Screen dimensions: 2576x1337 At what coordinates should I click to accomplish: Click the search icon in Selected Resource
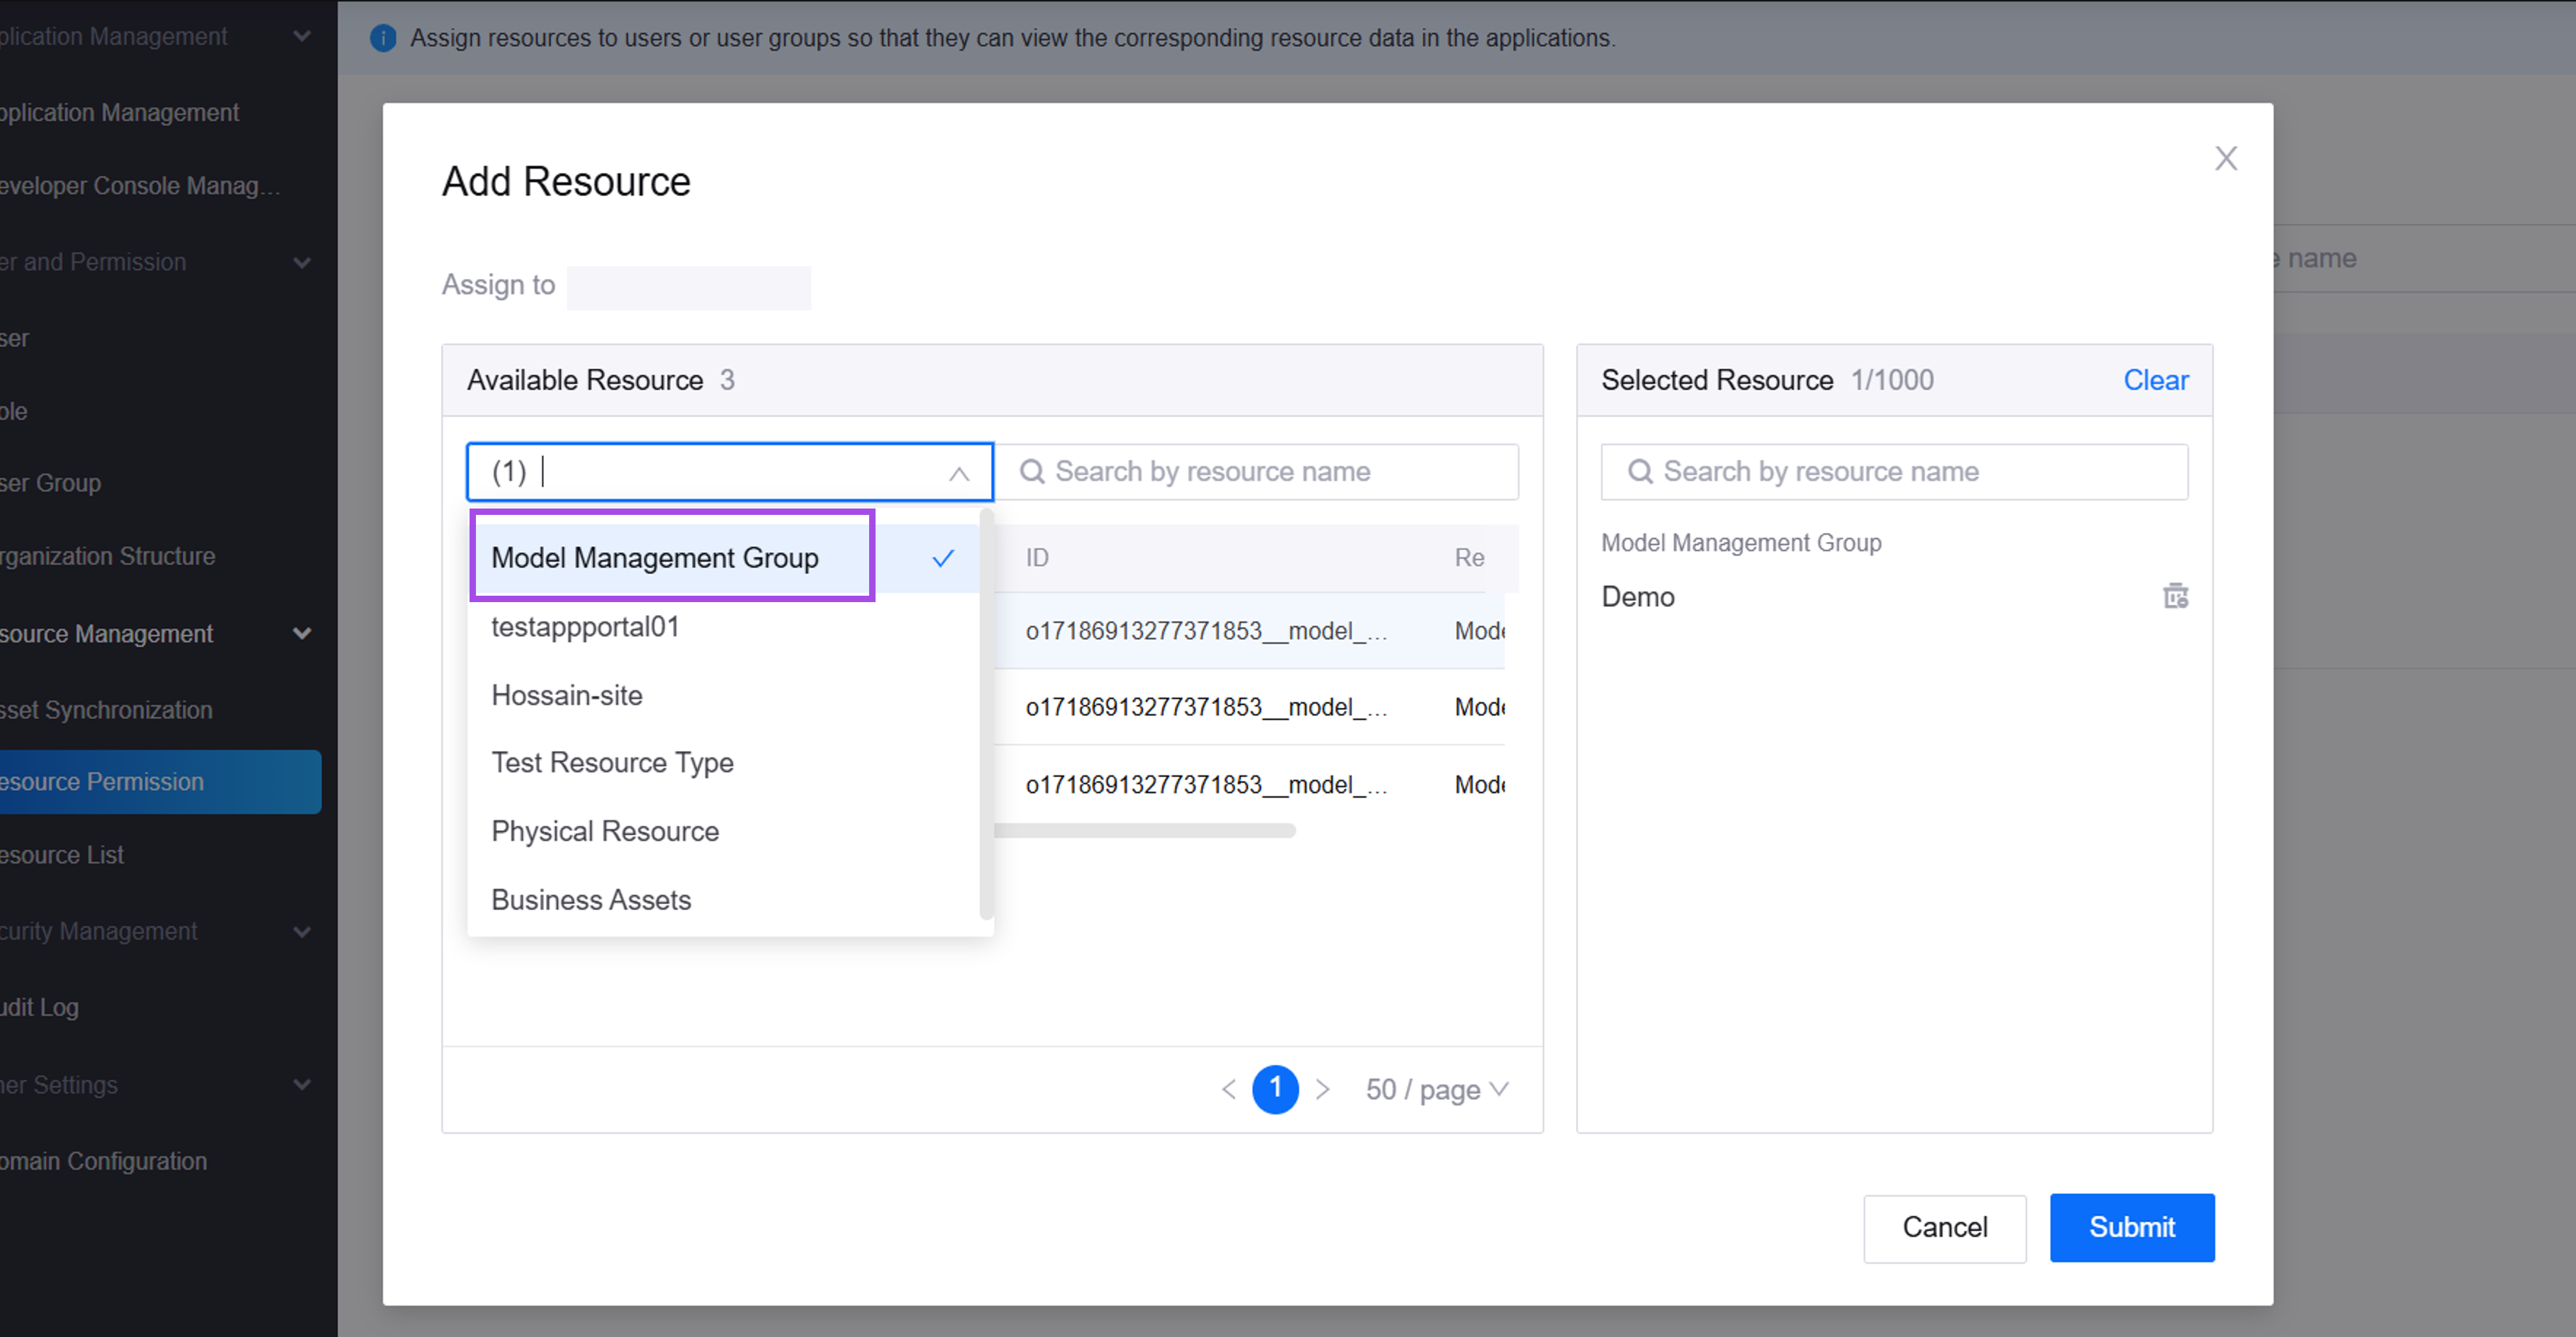tap(1639, 471)
